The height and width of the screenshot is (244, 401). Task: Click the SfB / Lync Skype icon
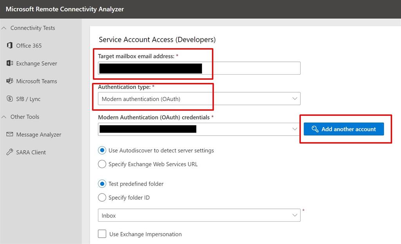[x=10, y=99]
